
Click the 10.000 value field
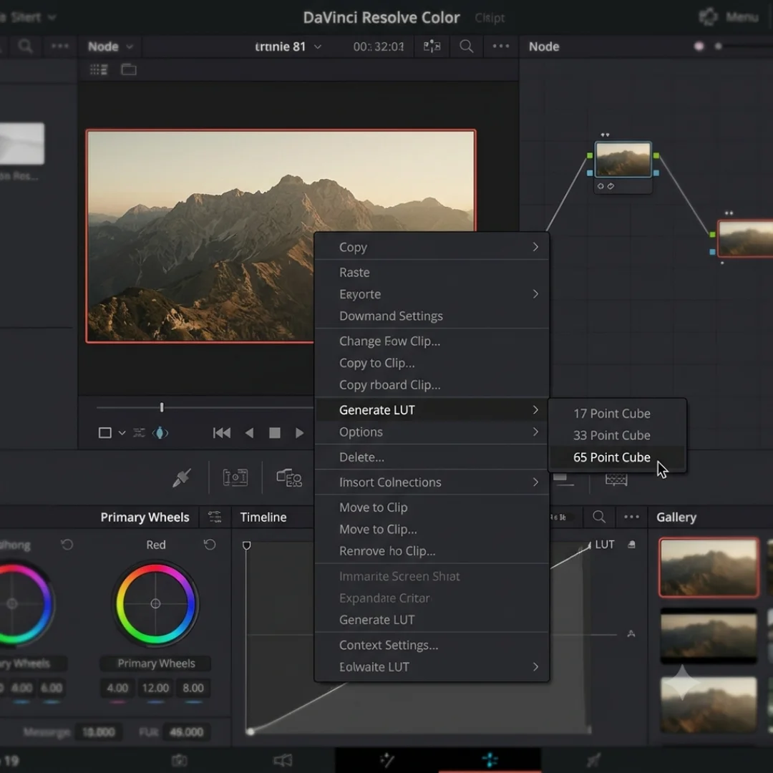[x=98, y=732]
